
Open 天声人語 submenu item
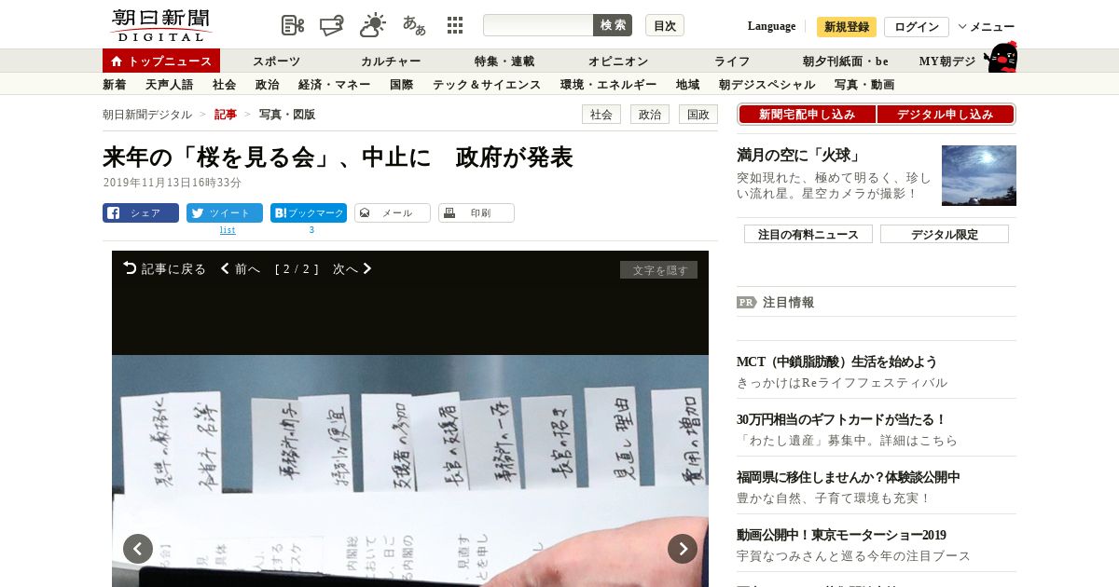(170, 85)
